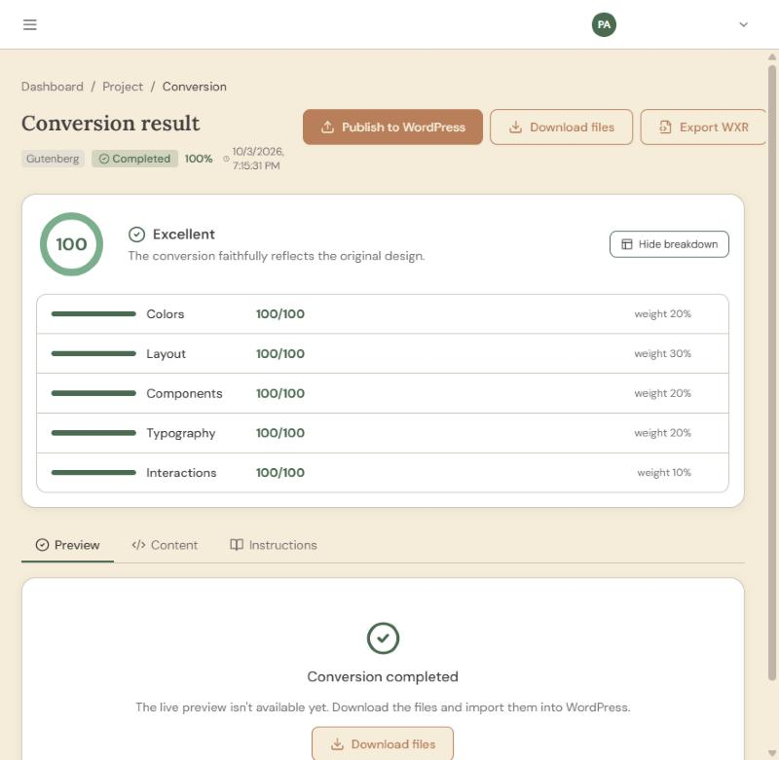Click the 100% progress value
Image resolution: width=779 pixels, height=760 pixels.
[199, 159]
